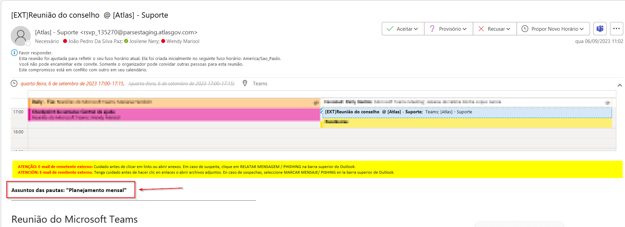Expand the Recusar dropdown arrow

(508, 29)
